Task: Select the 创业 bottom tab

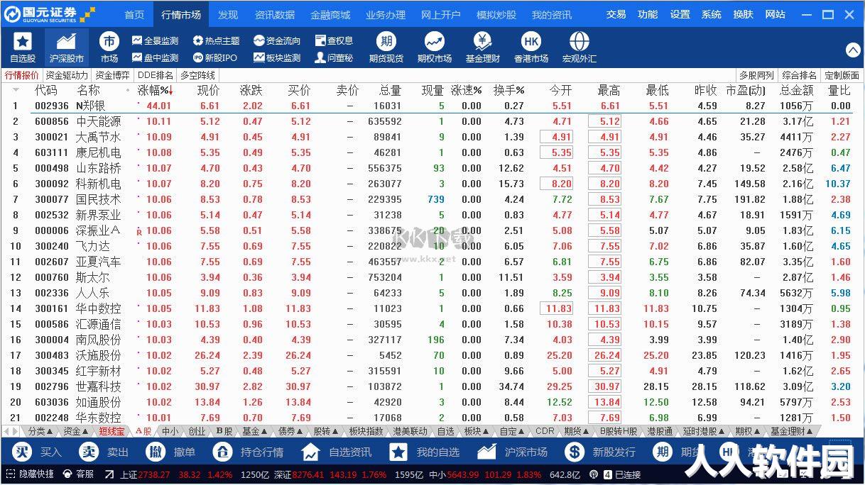Action: [x=197, y=431]
